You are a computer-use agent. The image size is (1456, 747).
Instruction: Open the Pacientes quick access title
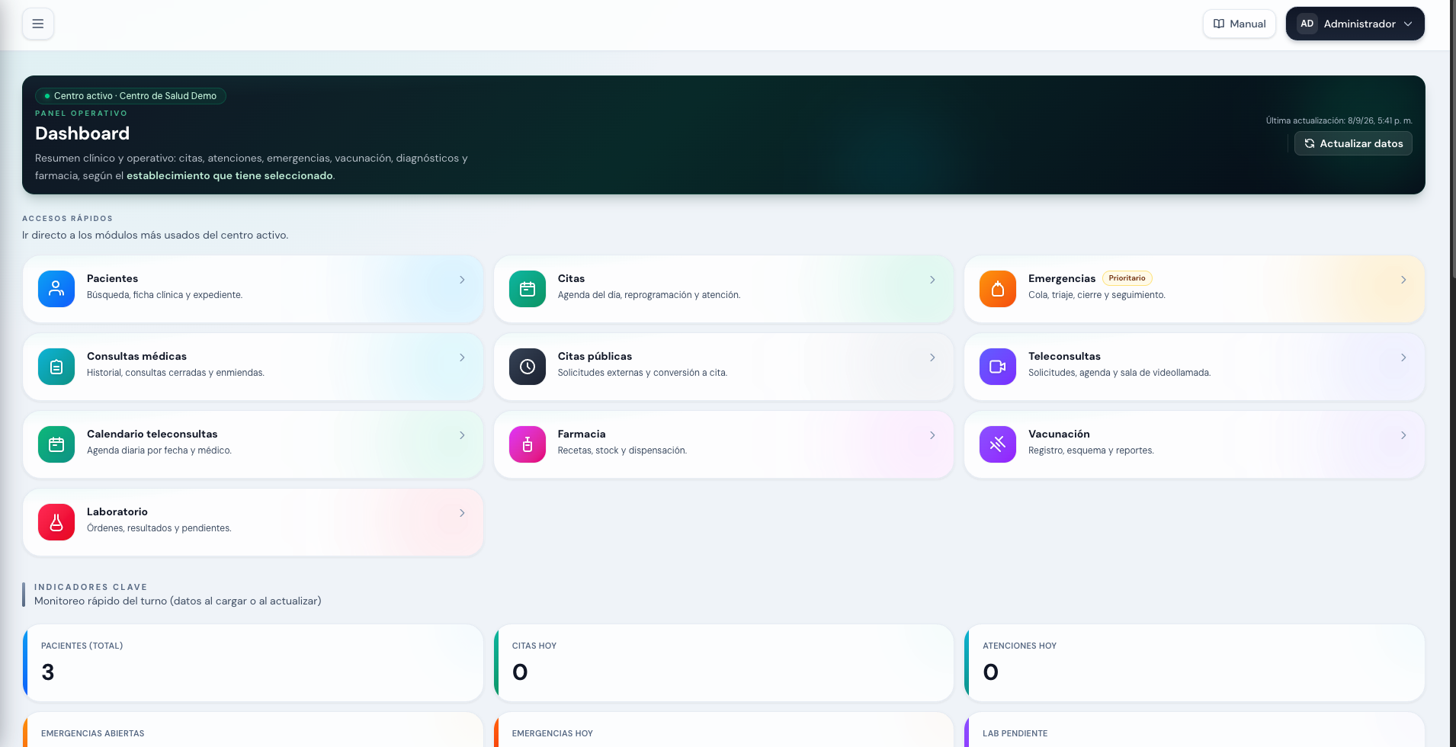click(112, 279)
